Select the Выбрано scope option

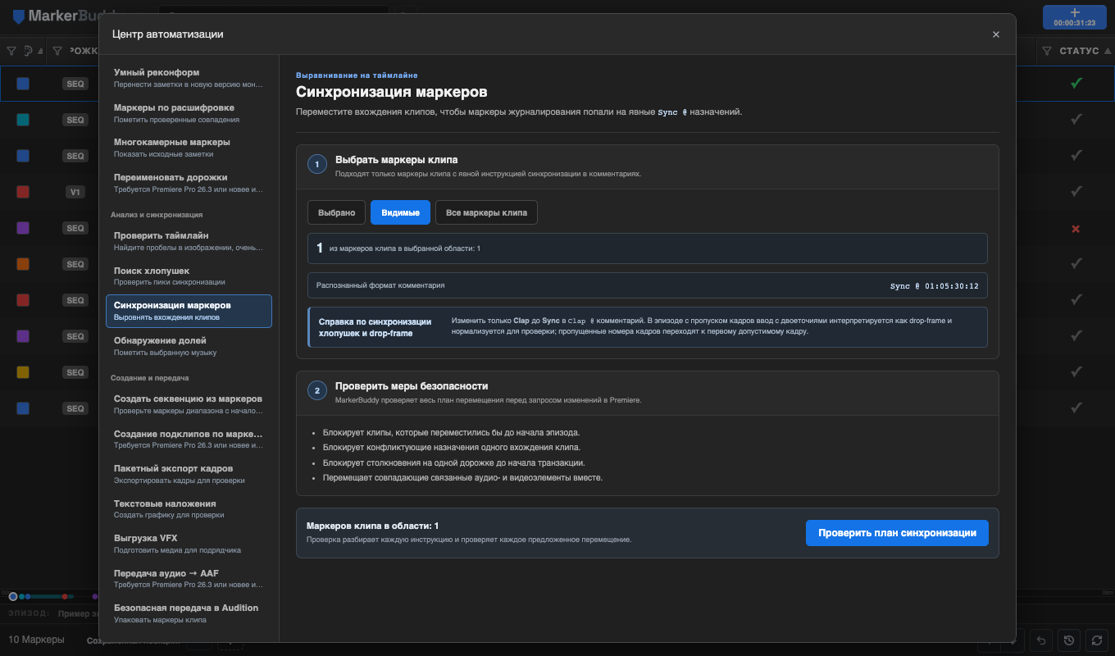click(x=336, y=212)
